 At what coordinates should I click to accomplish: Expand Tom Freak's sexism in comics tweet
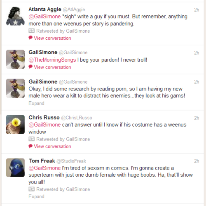(36, 196)
